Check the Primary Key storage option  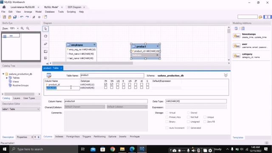(x=167, y=117)
